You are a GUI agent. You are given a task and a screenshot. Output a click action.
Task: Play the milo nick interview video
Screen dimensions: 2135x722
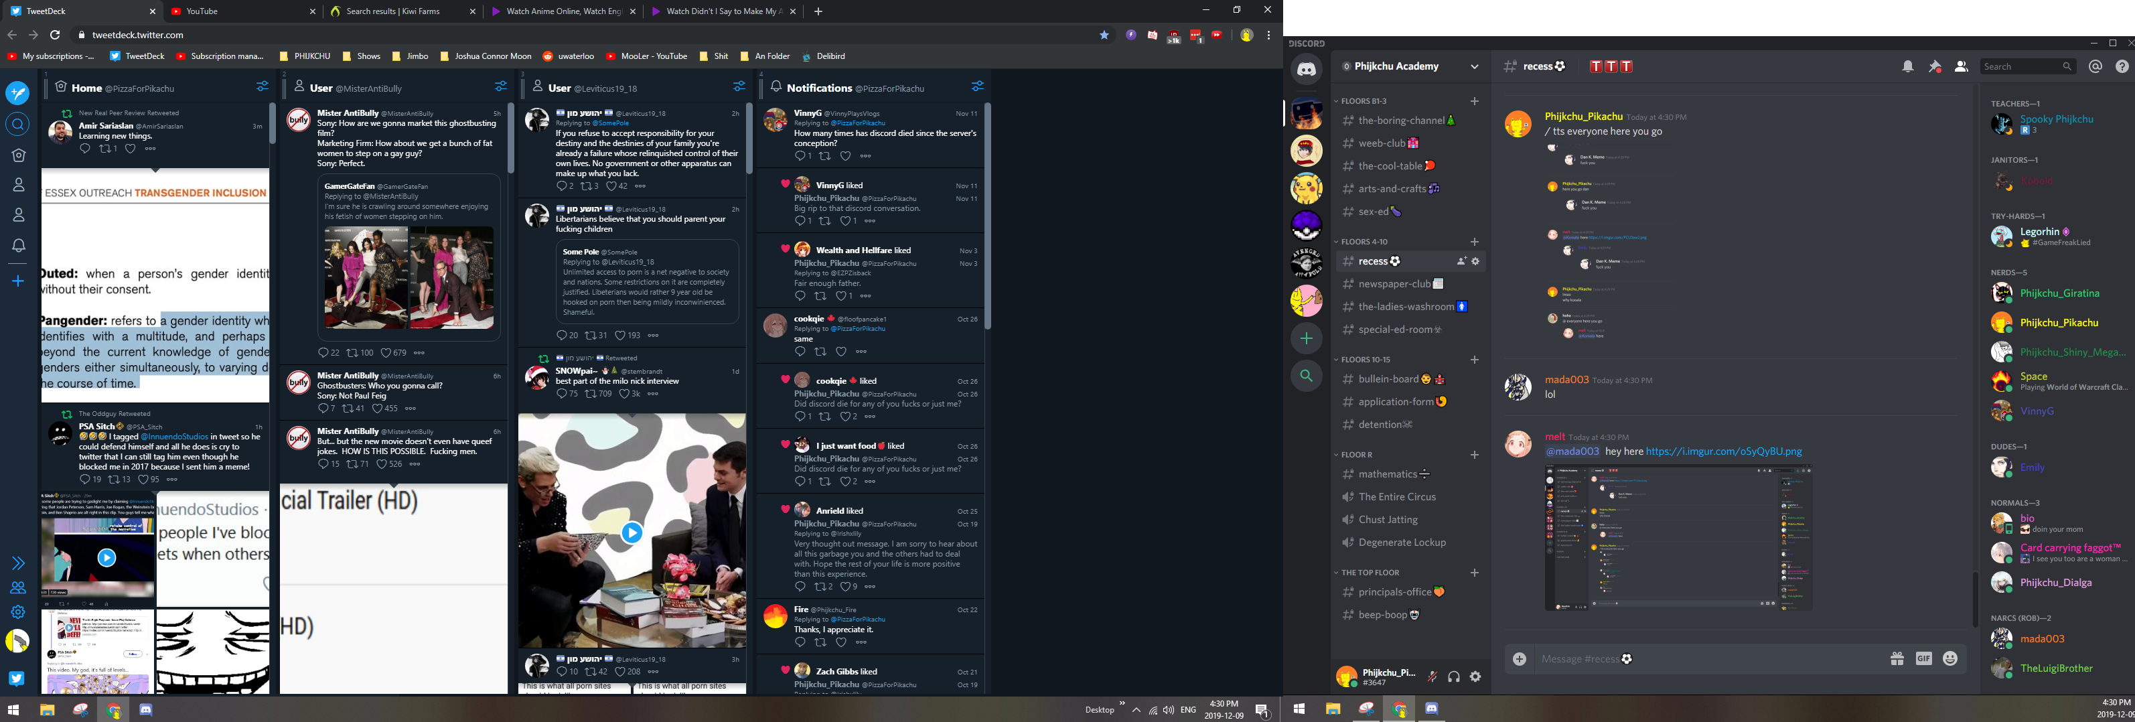tap(632, 533)
